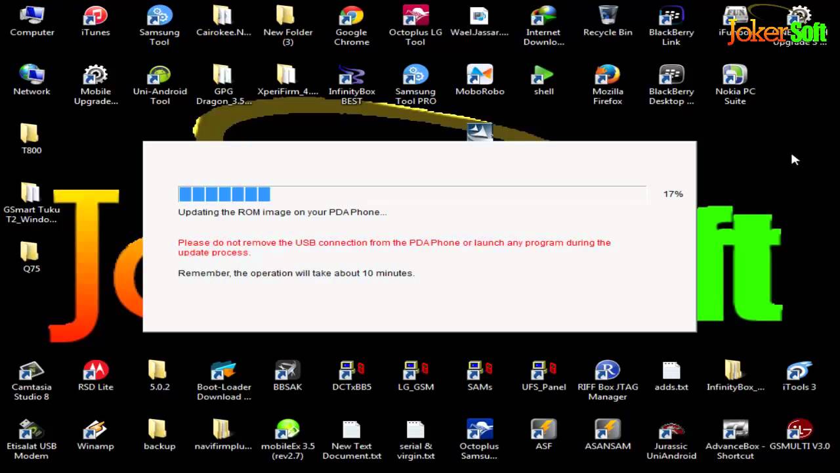
Task: Open Samsung Tool PRO
Action: click(415, 85)
